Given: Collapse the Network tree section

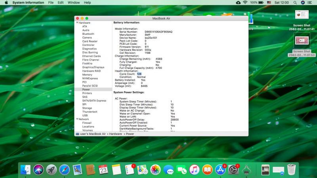Looking at the screenshot, I should 77,119.
